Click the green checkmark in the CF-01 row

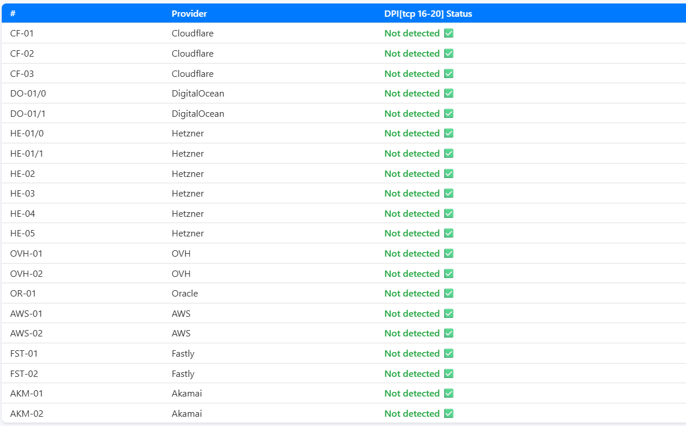[x=448, y=34]
